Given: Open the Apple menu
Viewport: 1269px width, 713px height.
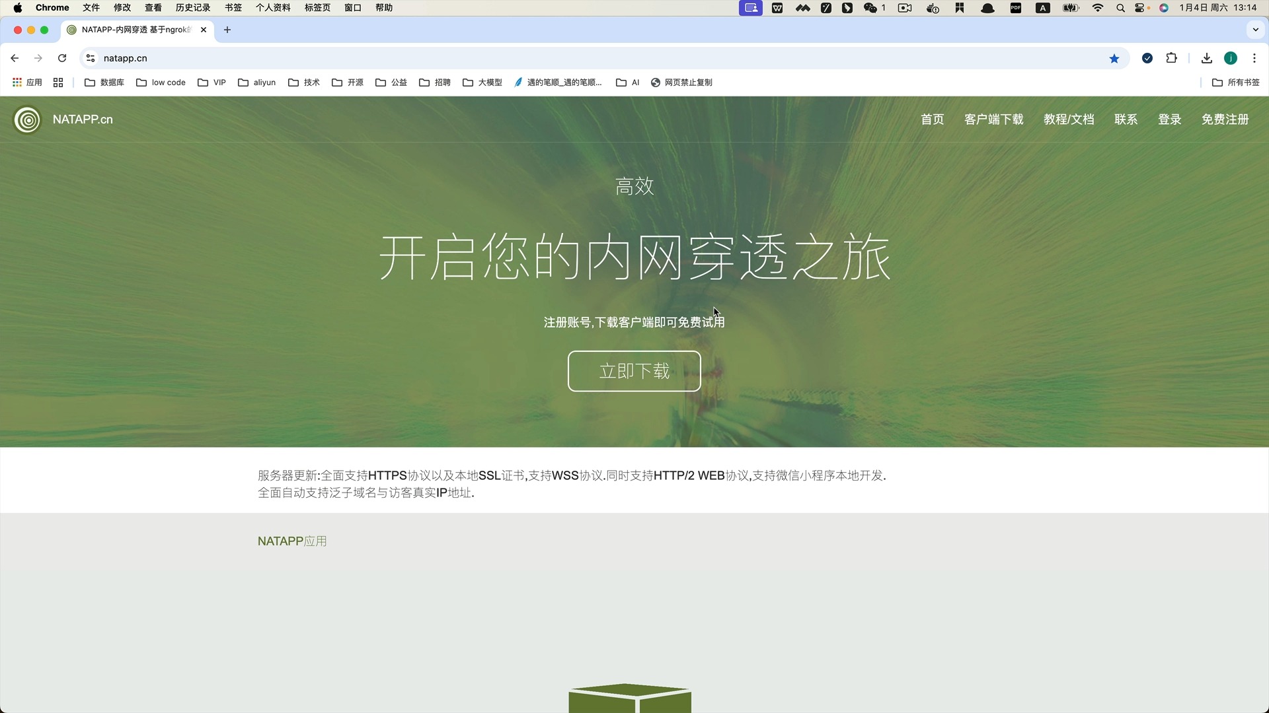Looking at the screenshot, I should (18, 8).
